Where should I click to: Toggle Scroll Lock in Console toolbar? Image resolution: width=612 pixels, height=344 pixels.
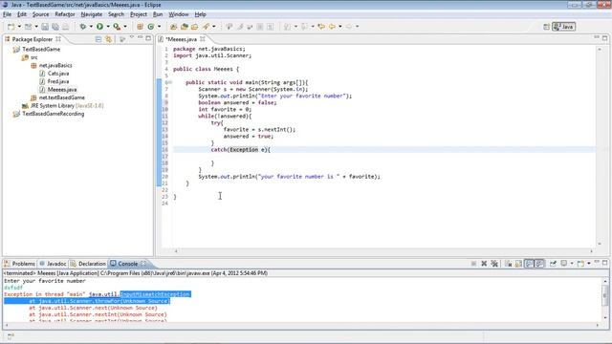pos(518,264)
